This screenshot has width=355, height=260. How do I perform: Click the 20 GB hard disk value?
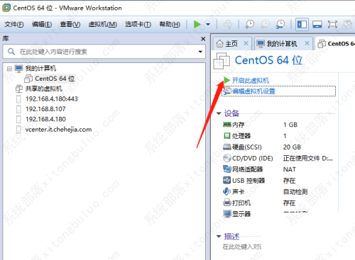coord(292,147)
